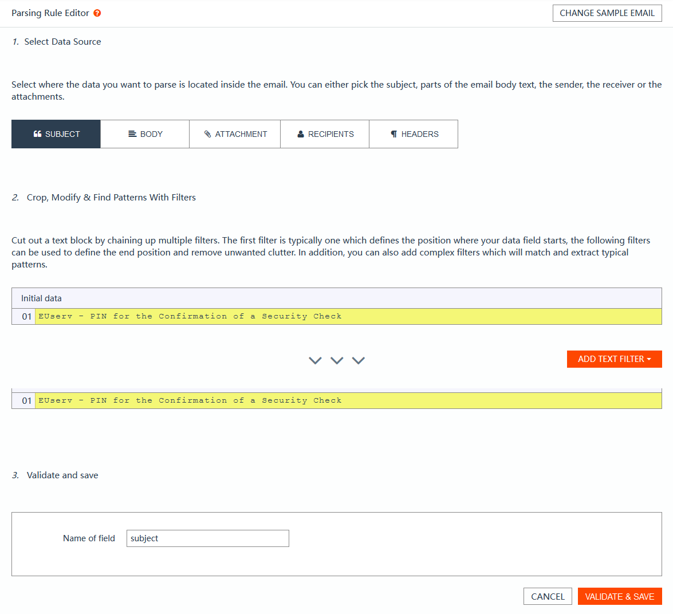Cancel the parsing rule editing

[x=548, y=596]
